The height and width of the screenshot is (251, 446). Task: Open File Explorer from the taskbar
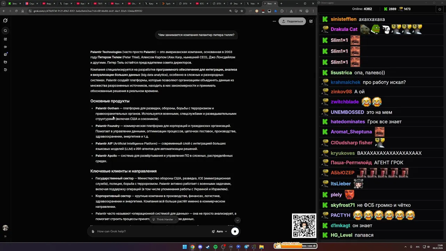pos(262,247)
